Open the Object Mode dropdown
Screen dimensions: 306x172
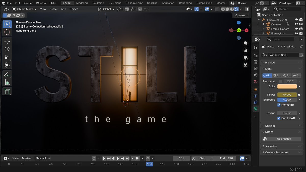[x=24, y=9]
